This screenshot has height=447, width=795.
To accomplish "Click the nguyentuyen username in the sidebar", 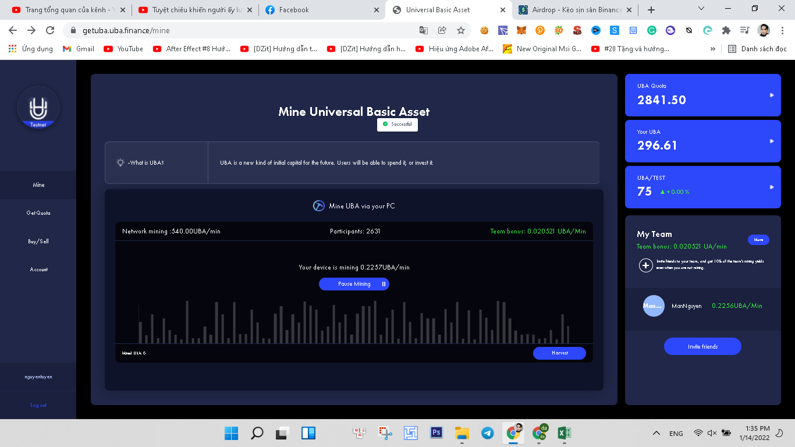I will point(38,377).
